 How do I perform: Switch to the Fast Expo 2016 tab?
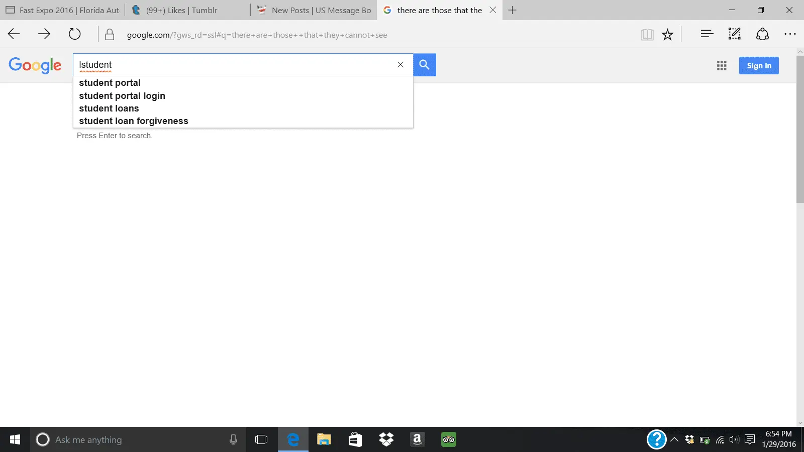point(62,10)
